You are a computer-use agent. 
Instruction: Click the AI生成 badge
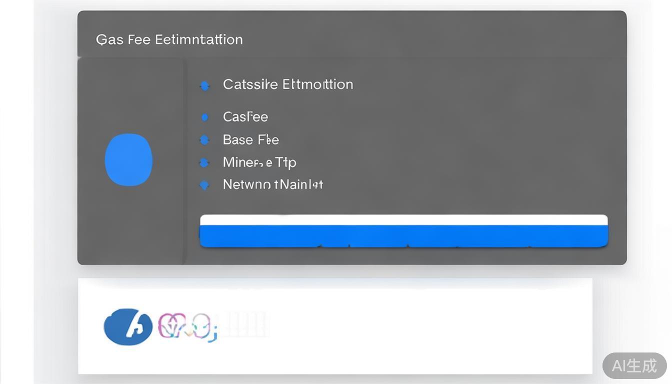pyautogui.click(x=634, y=365)
